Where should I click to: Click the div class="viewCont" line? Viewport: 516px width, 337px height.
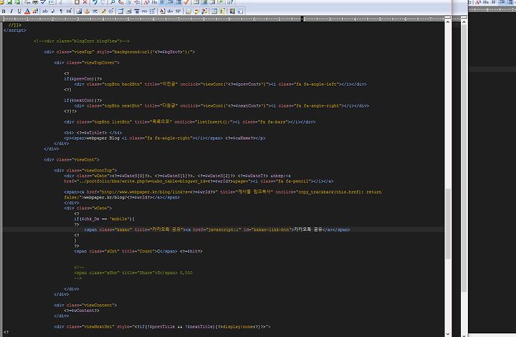[x=72, y=160]
